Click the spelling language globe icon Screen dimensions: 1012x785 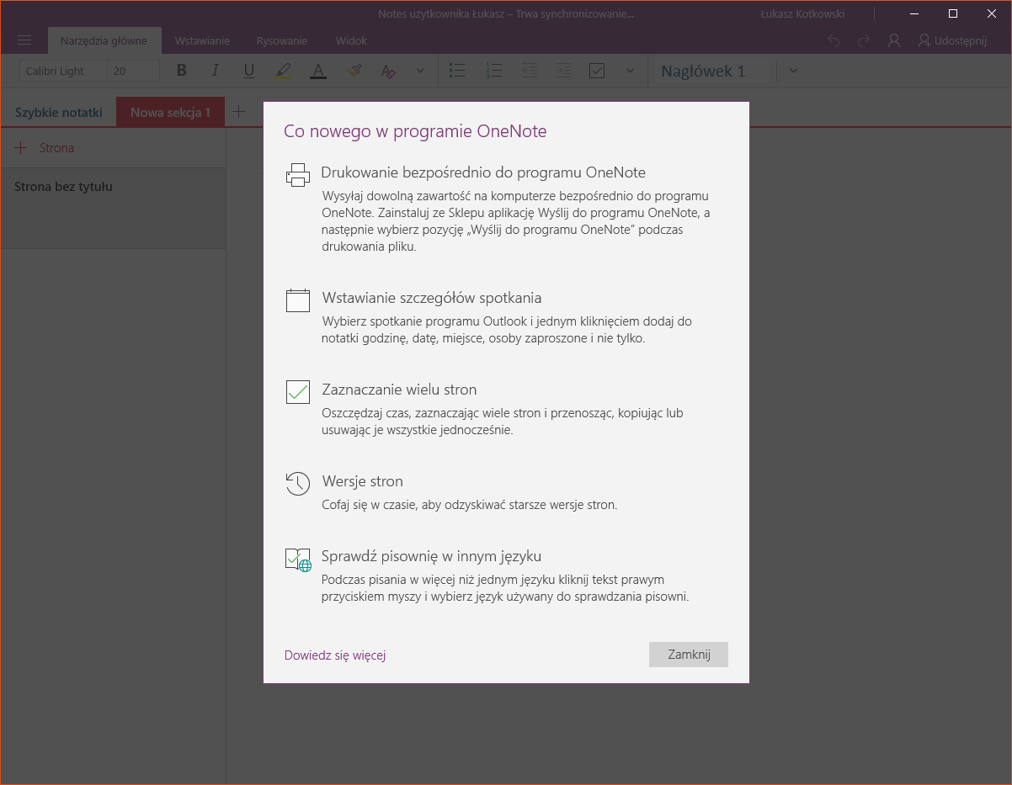click(x=298, y=560)
